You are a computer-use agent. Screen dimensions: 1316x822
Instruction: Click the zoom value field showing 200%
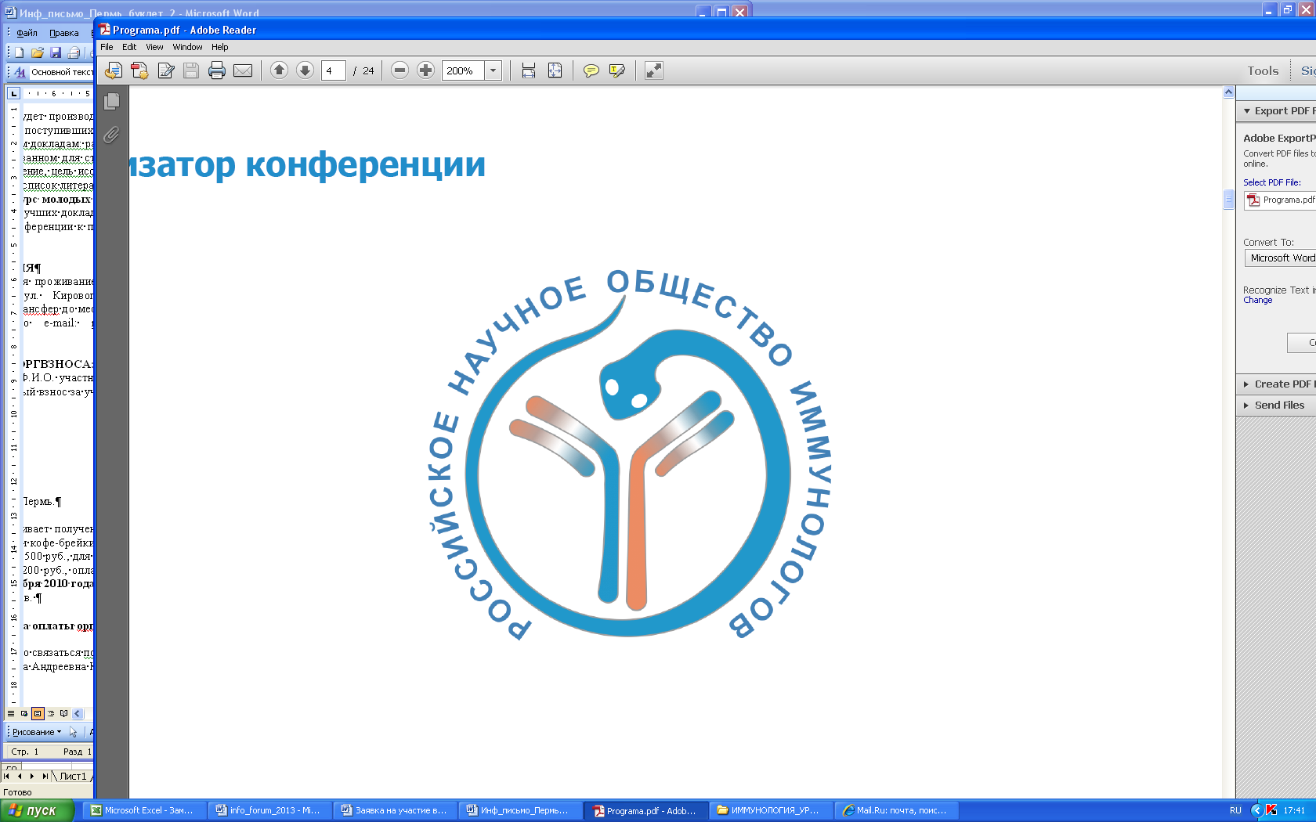[463, 70]
